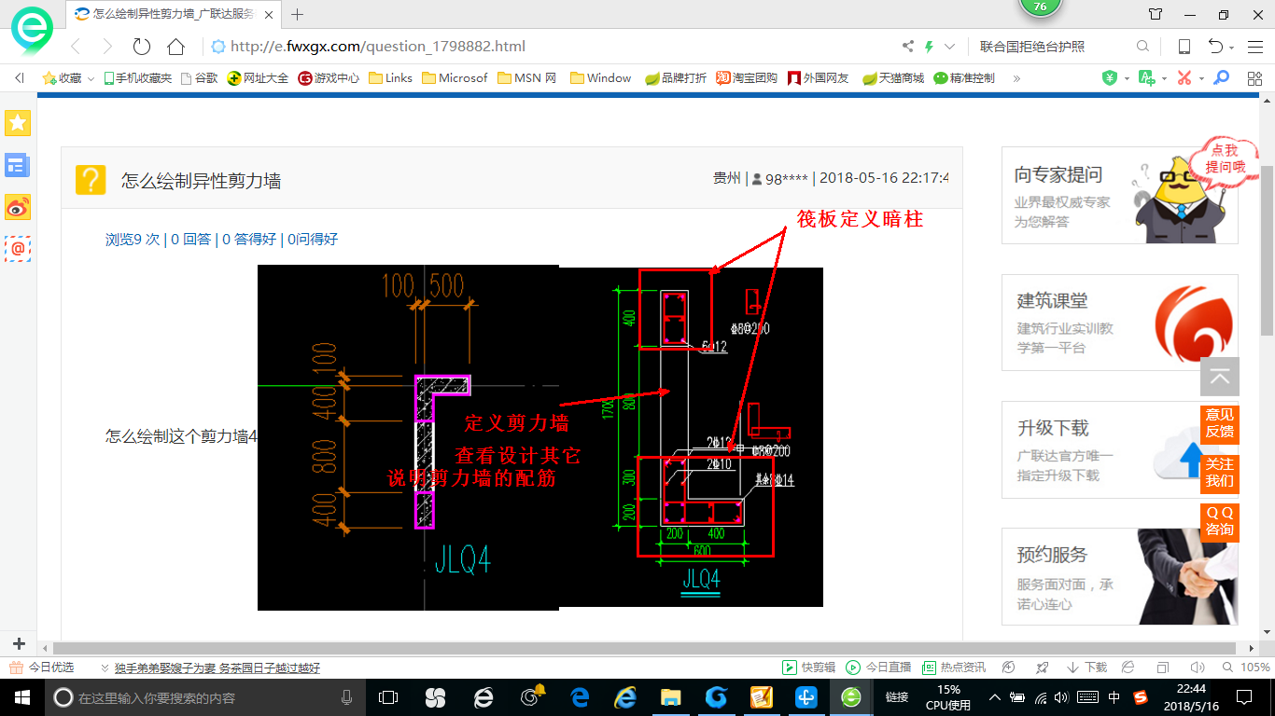Open the share icon in the address bar

[x=908, y=47]
